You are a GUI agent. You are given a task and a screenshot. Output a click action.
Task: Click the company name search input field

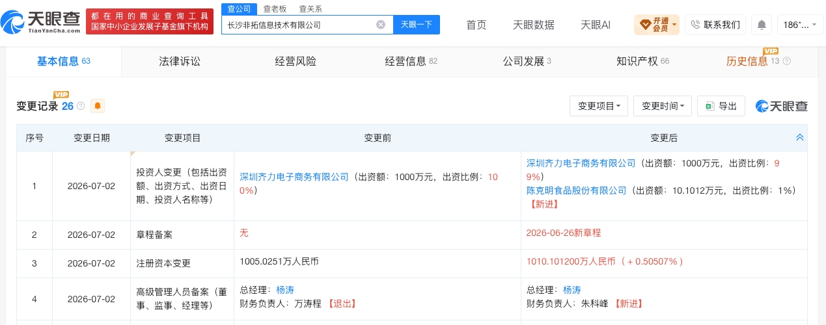299,25
